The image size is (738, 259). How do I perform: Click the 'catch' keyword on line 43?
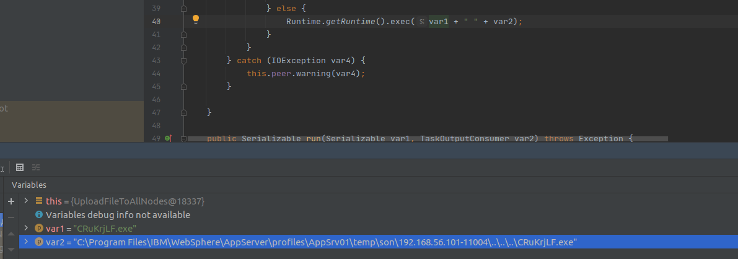(x=249, y=61)
